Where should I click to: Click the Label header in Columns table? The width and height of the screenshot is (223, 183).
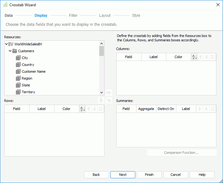point(154,57)
